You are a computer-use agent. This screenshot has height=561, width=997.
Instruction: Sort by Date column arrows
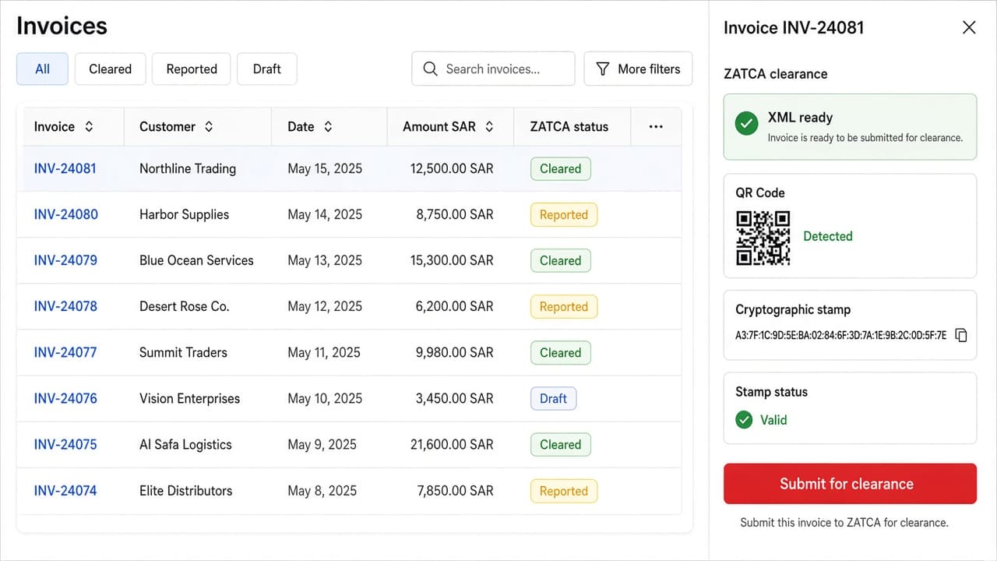328,126
